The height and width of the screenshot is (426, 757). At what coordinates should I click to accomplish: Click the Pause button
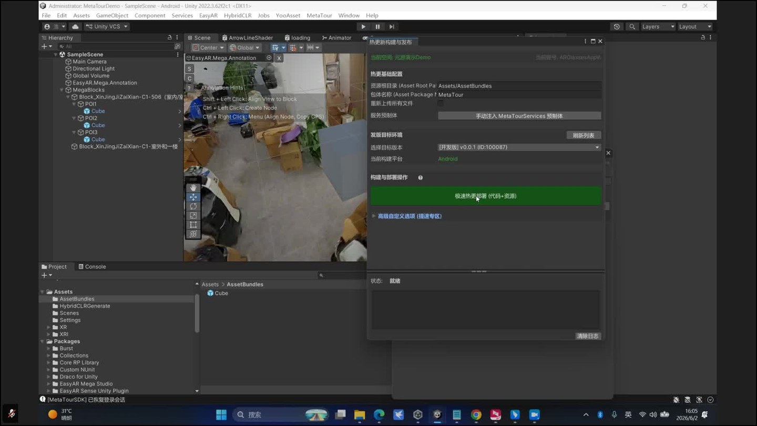click(377, 27)
